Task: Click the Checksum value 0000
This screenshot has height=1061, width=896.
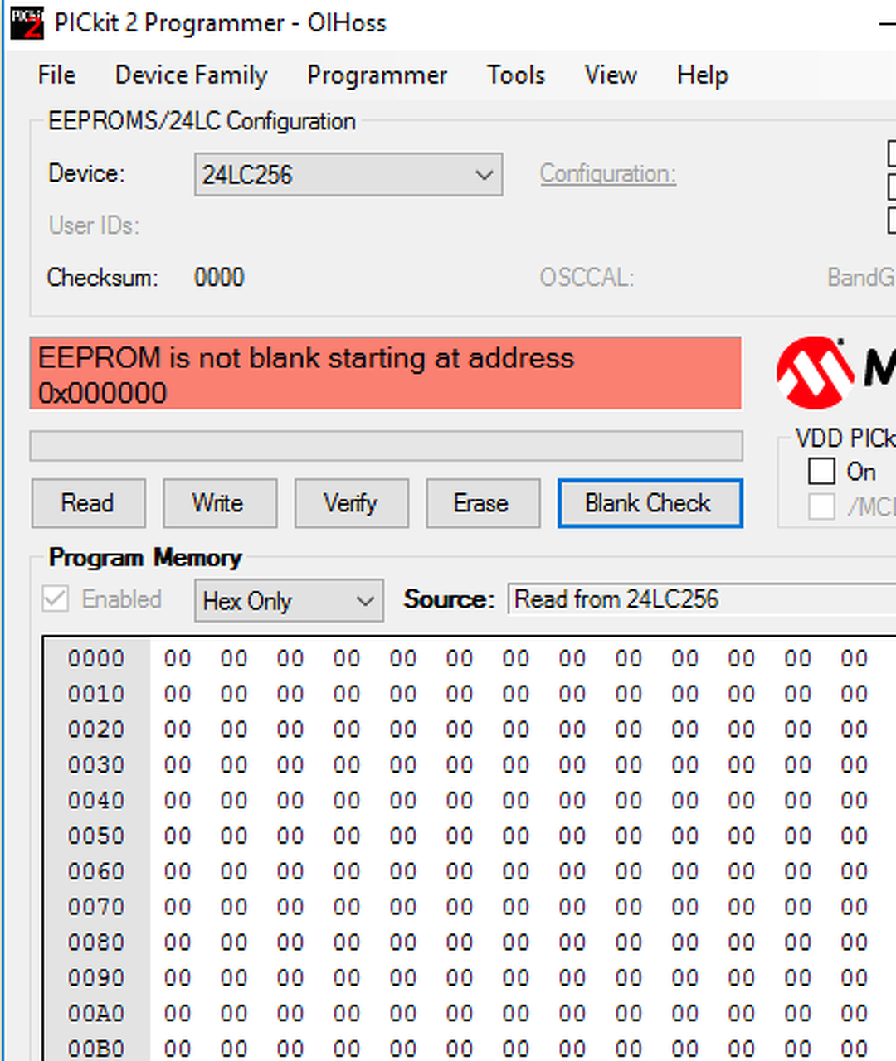Action: tap(219, 278)
